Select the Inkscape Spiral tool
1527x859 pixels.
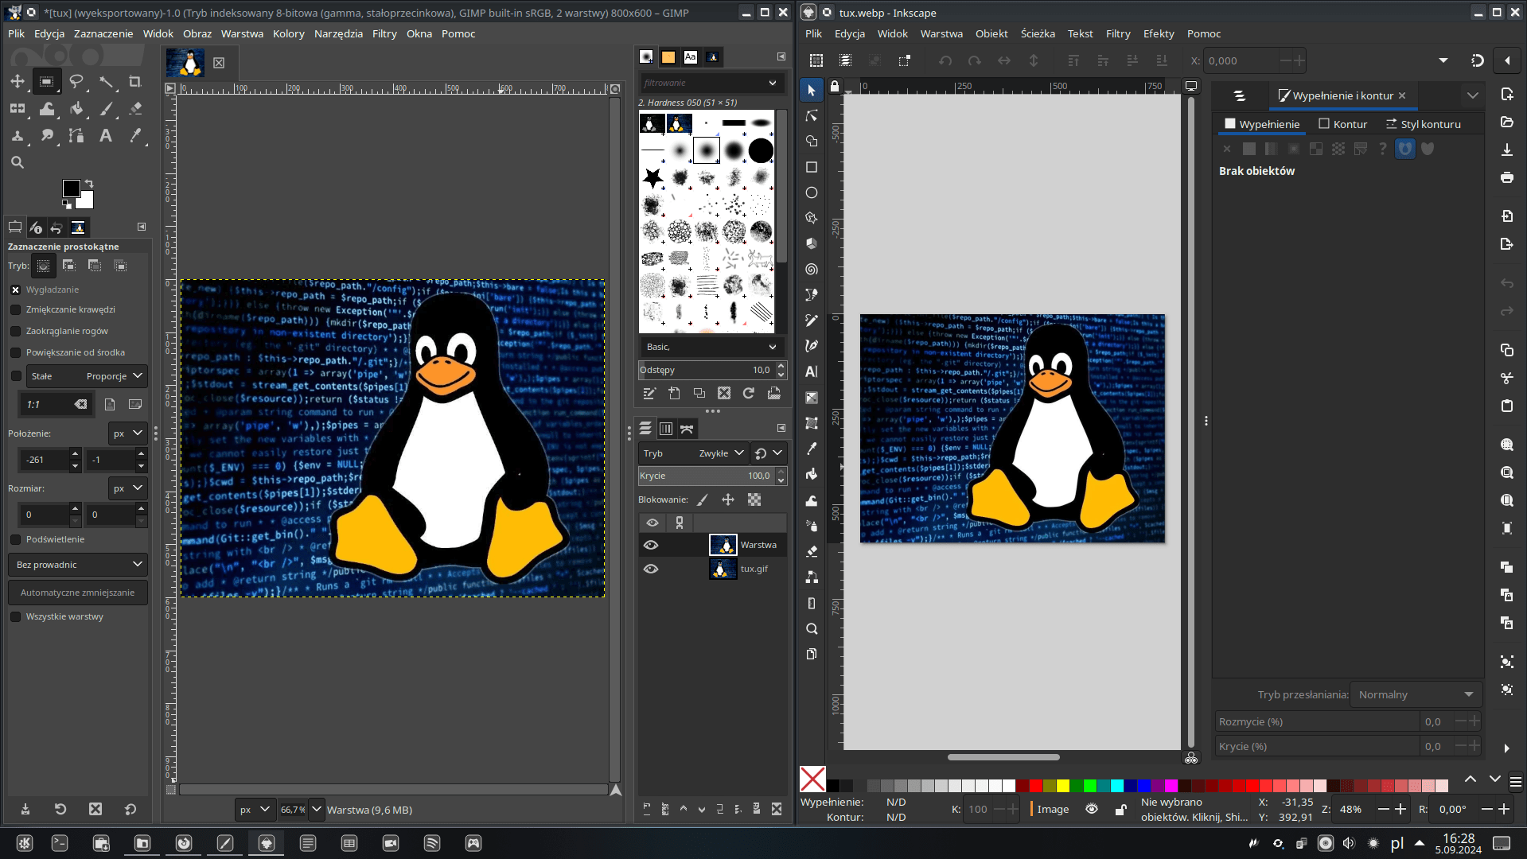812,270
